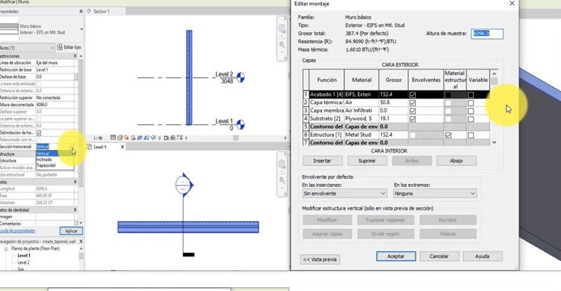This screenshot has height=291, width=561.
Task: Open Visual Style in view control bar
Action: 120,138
